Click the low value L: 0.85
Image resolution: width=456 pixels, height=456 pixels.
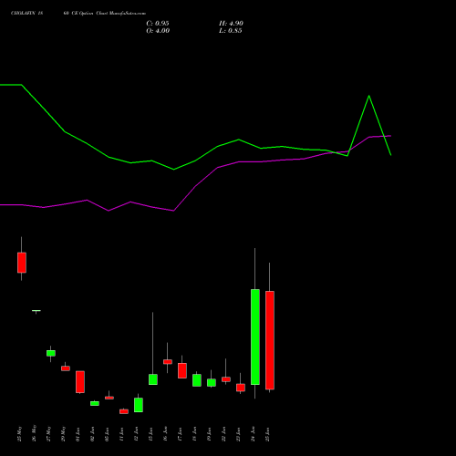tap(231, 31)
